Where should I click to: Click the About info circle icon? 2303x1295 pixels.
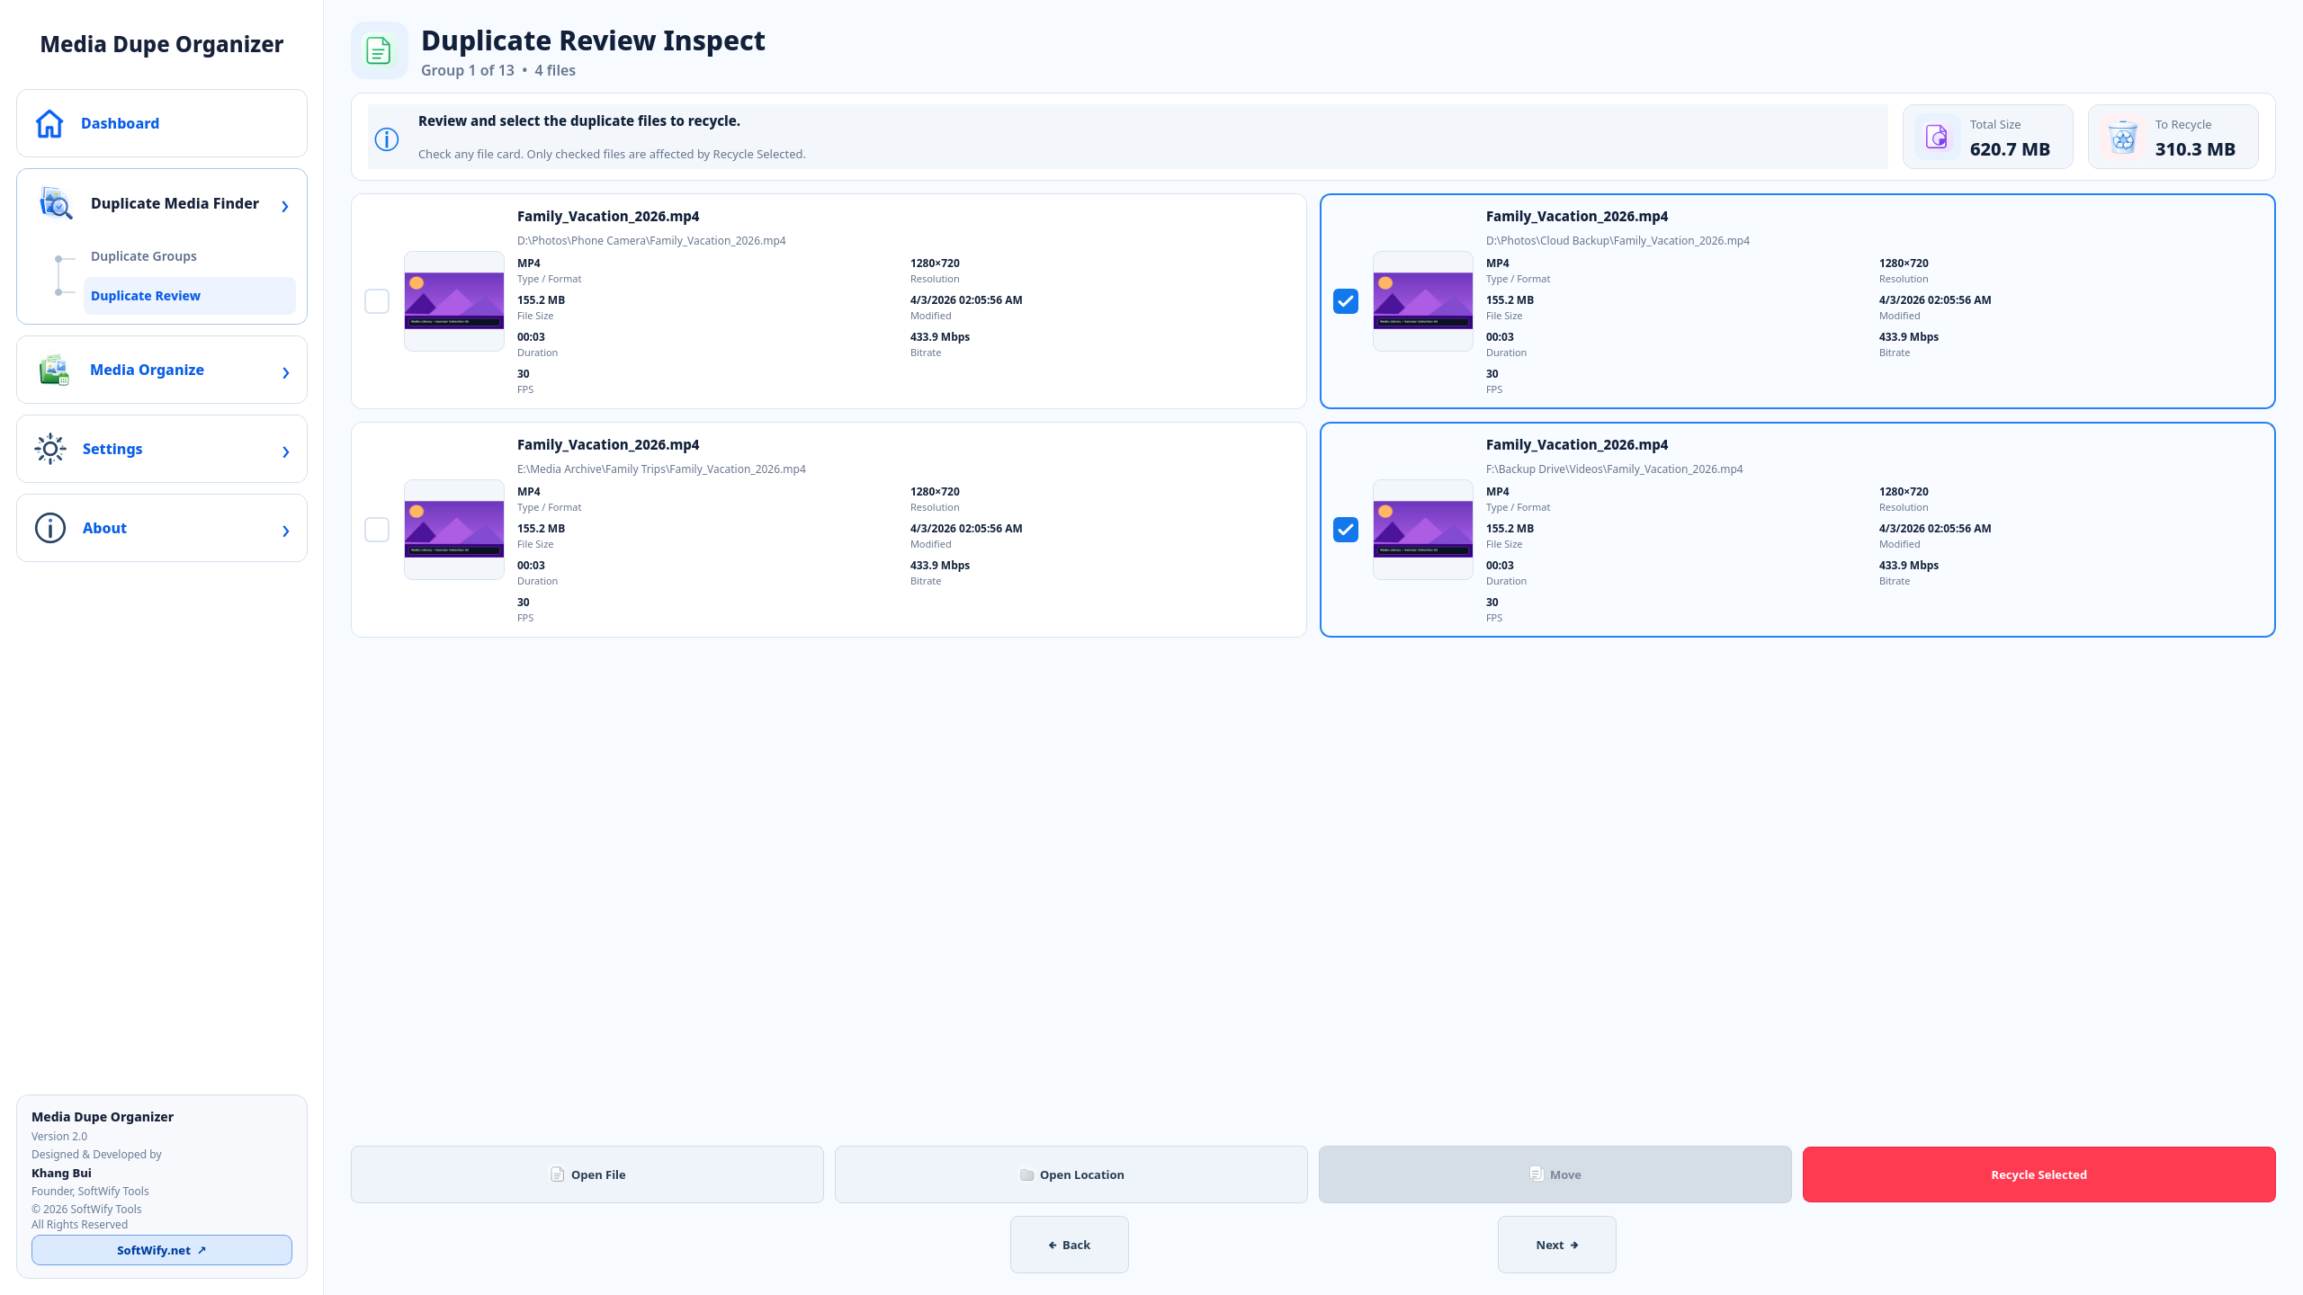(x=50, y=528)
